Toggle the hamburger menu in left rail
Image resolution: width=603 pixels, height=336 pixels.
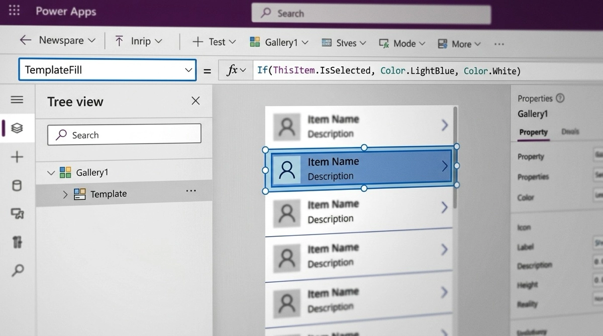(17, 100)
